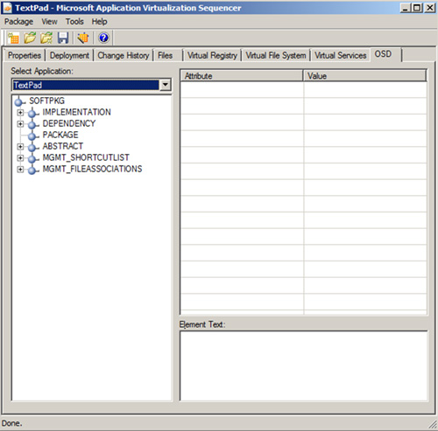The height and width of the screenshot is (431, 438).
Task: Expand the MGMT_FILEASSOCIATIONS tree node
Action: pyautogui.click(x=20, y=170)
